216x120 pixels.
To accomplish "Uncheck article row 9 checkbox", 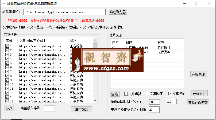I will point(7,80).
